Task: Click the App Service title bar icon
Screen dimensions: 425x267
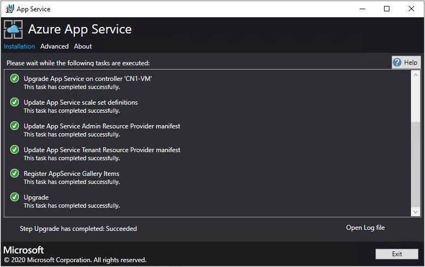Action: coord(9,9)
